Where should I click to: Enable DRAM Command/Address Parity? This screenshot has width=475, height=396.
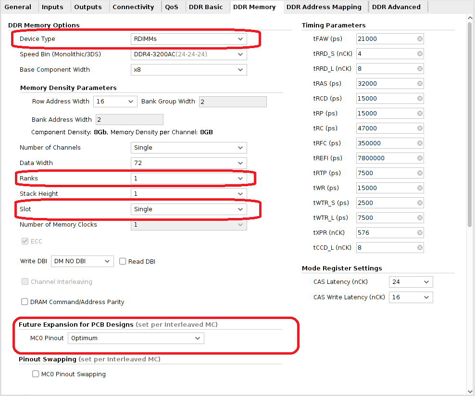point(25,302)
